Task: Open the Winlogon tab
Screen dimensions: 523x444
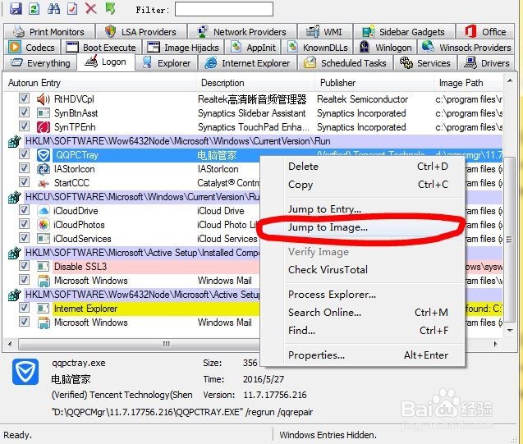Action: coord(386,48)
